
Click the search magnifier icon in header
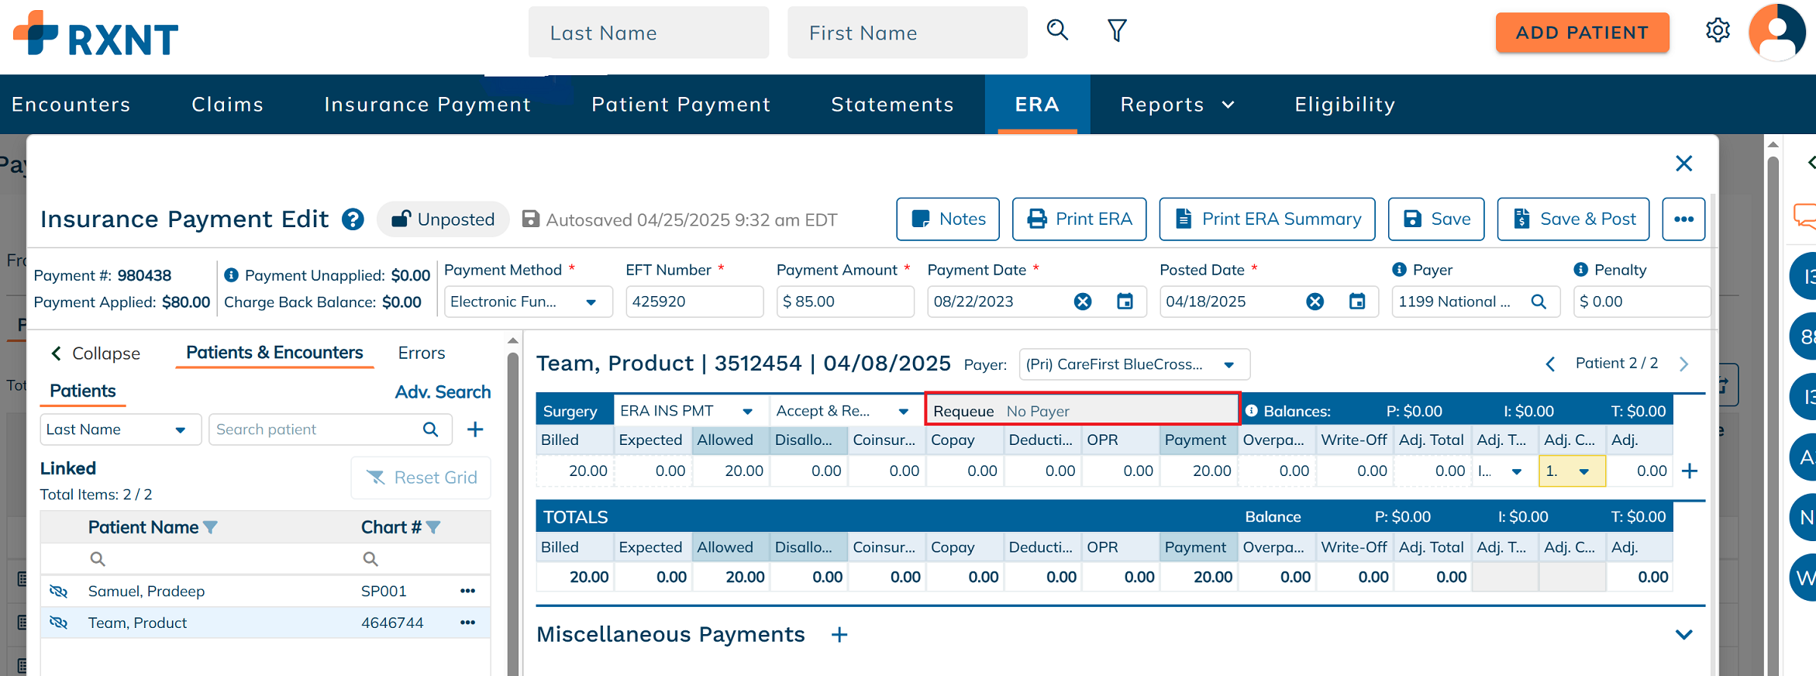[1057, 31]
